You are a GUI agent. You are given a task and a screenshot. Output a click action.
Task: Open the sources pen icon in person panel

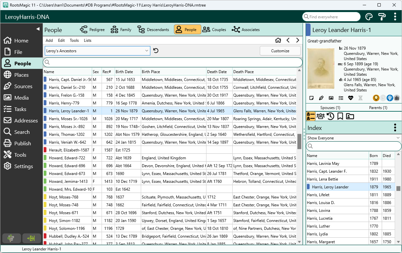pyautogui.click(x=321, y=98)
